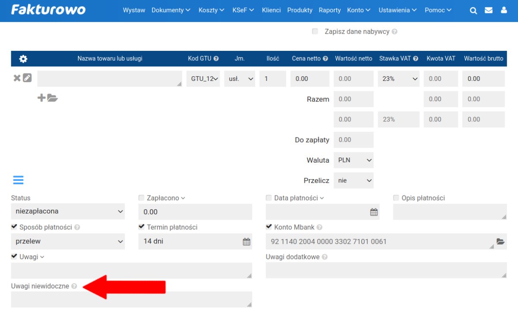Open product list folder icon below item row

(53, 98)
